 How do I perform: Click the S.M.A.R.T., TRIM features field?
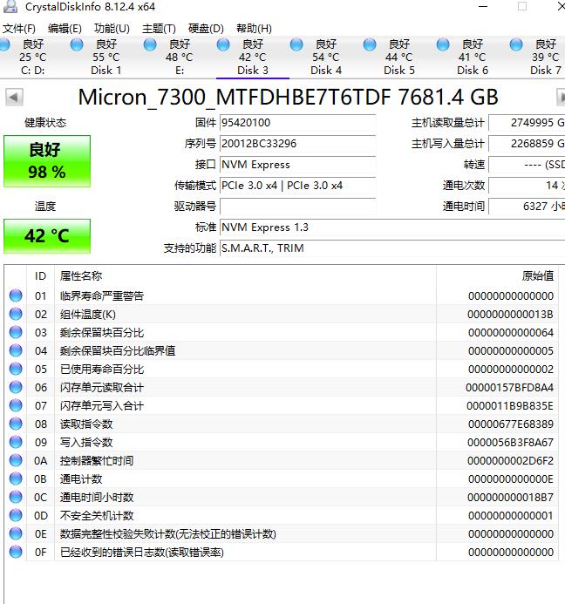coord(392,248)
